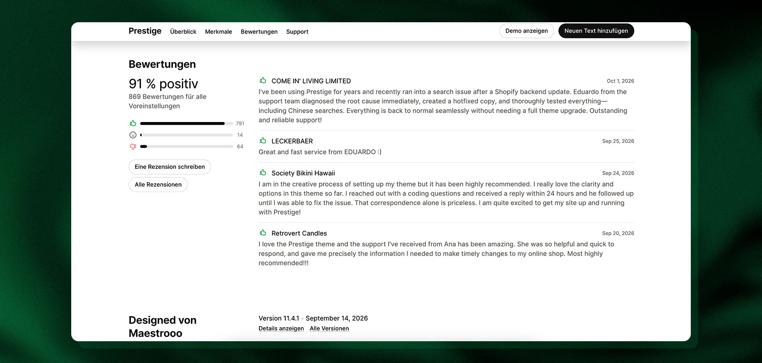
Task: Click Neuen Text hinzufügen button
Action: (x=596, y=31)
